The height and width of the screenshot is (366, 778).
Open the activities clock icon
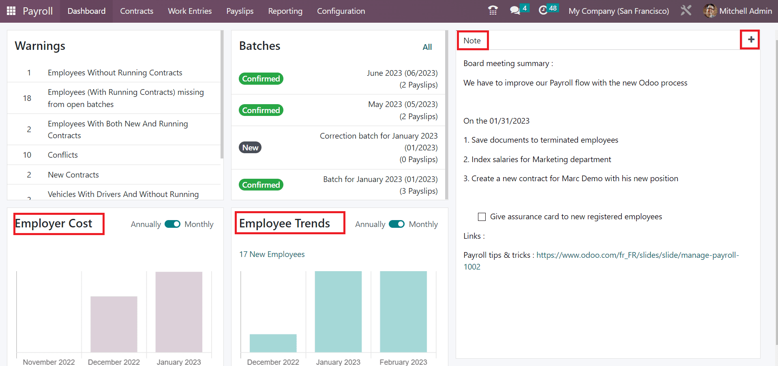tap(543, 11)
